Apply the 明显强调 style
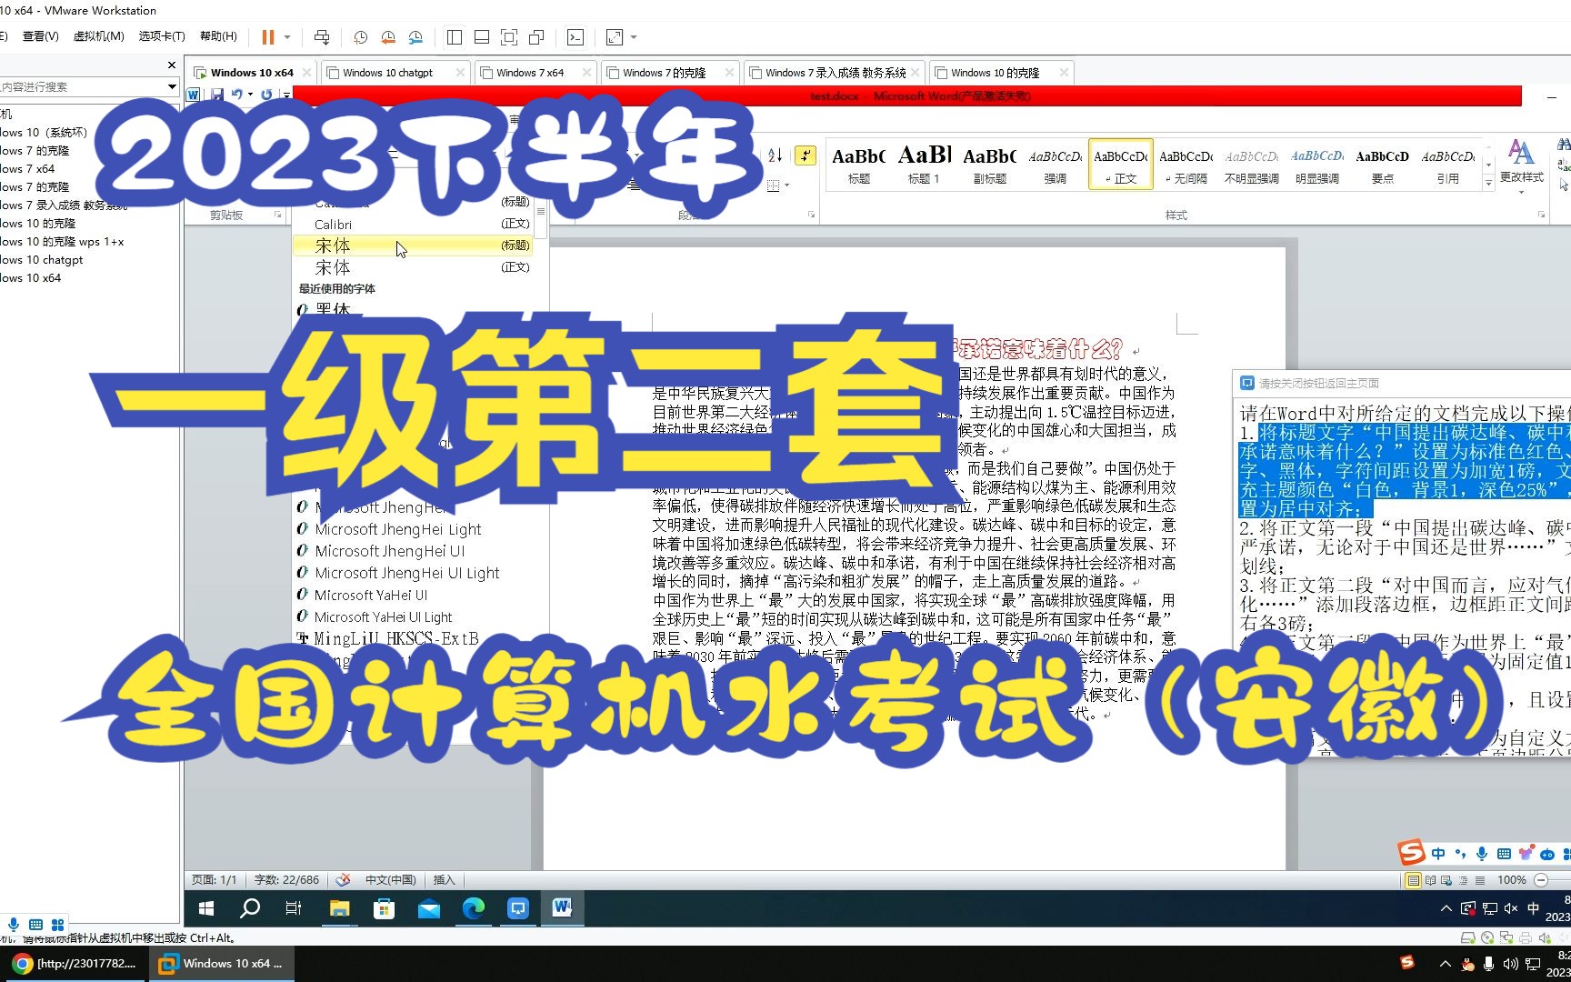The height and width of the screenshot is (982, 1571). (1316, 165)
